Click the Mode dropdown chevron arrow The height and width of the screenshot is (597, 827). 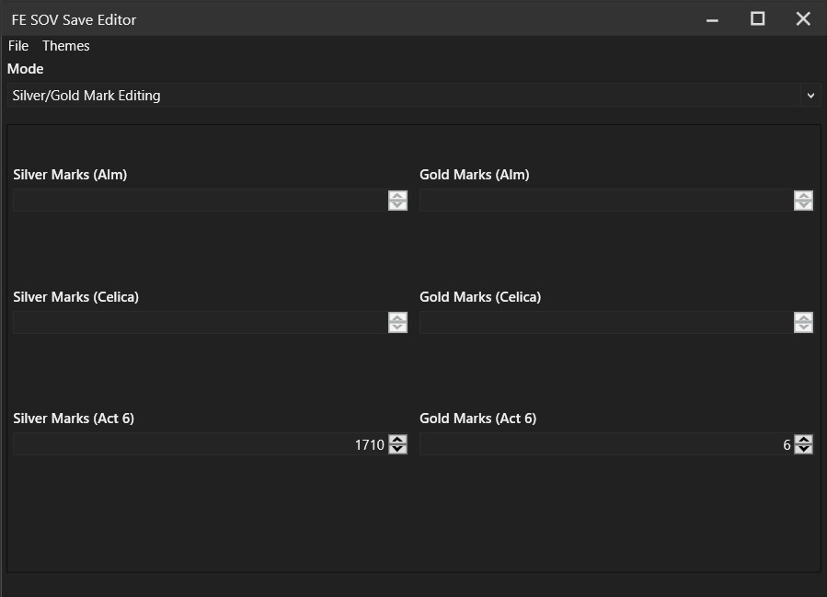(x=810, y=95)
